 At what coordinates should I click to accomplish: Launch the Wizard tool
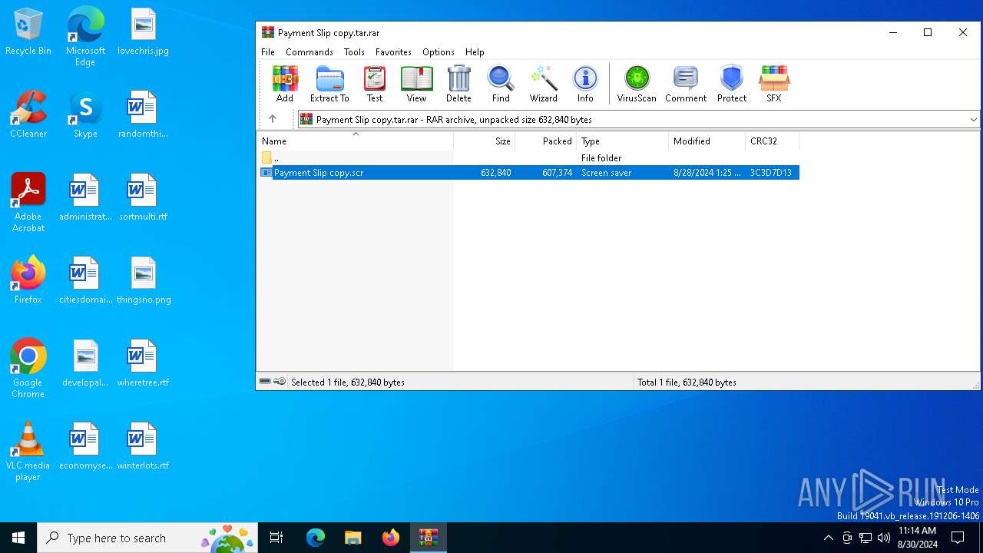click(x=543, y=84)
